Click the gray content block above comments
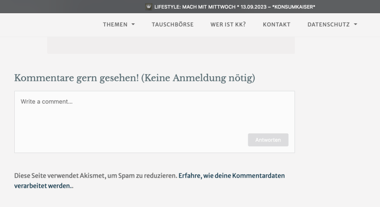Image resolution: width=380 pixels, height=207 pixels. coord(171,45)
